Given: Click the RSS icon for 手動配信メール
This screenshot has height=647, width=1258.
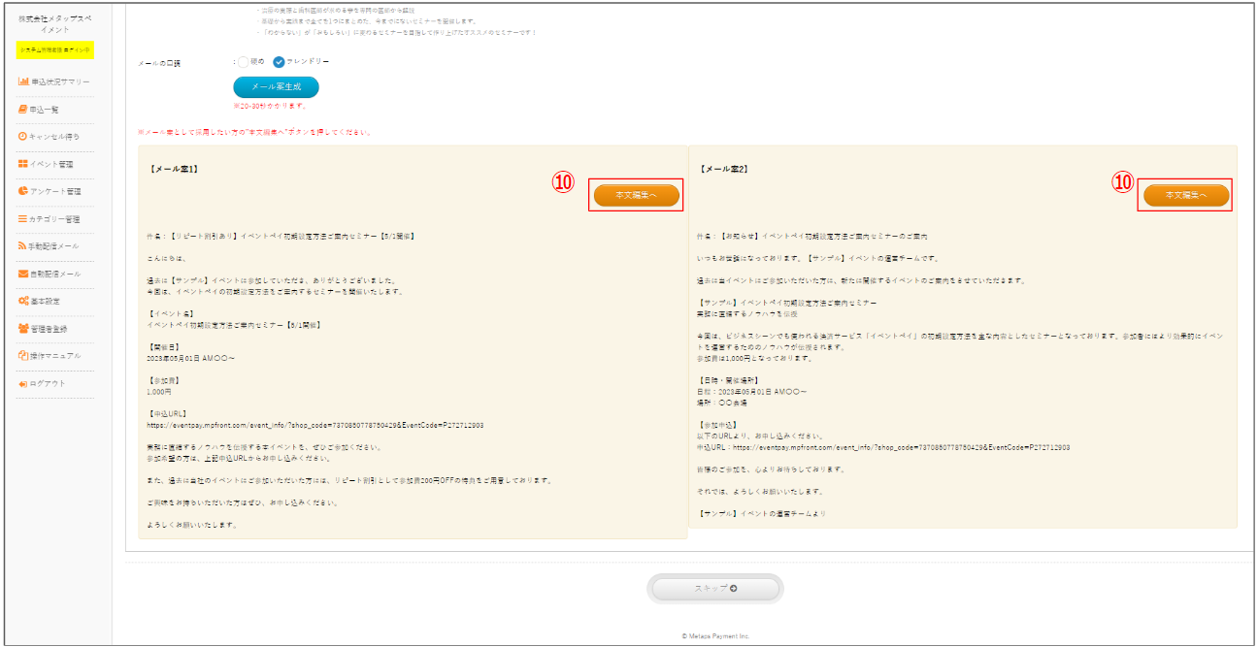Looking at the screenshot, I should point(23,246).
